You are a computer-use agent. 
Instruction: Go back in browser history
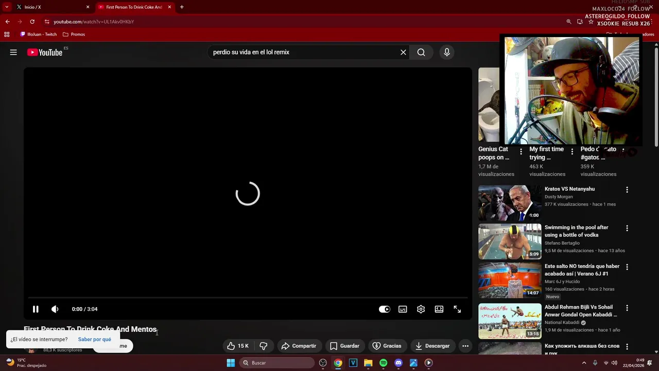(x=7, y=22)
